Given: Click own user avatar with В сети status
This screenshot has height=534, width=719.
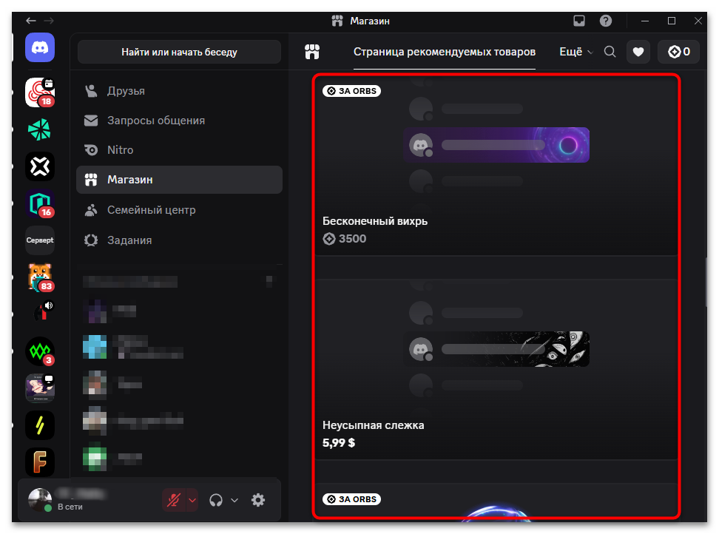Looking at the screenshot, I should tap(40, 500).
